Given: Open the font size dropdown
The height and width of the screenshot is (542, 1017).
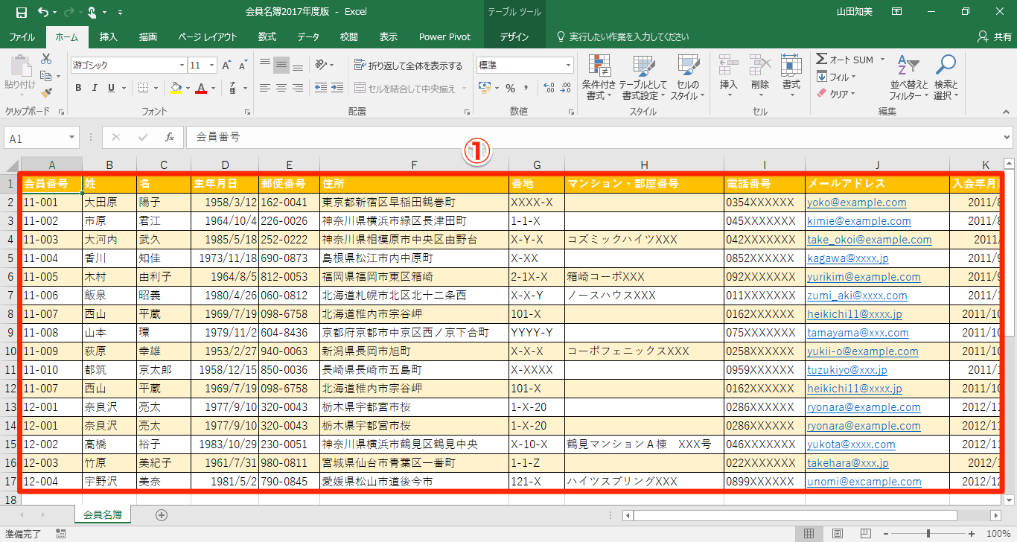Looking at the screenshot, I should (x=213, y=66).
